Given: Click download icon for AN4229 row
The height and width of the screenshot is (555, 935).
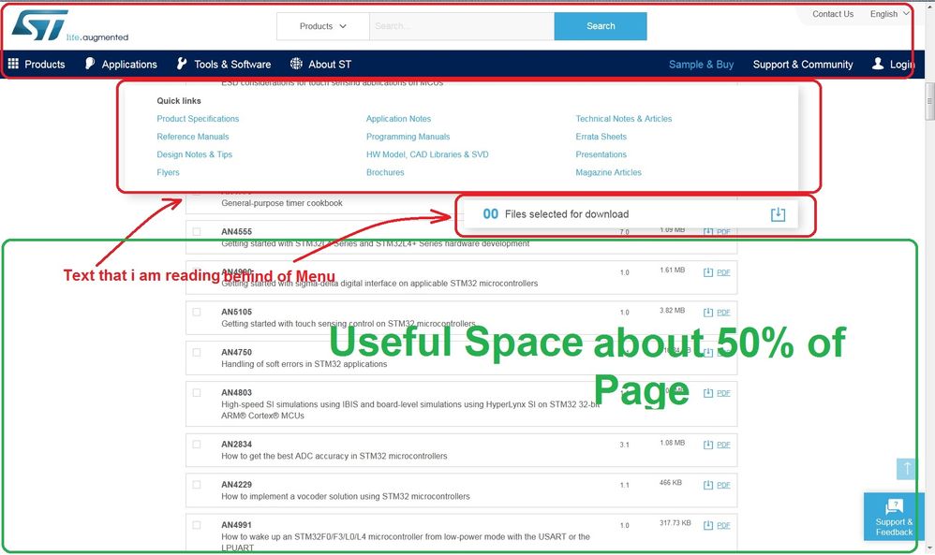Looking at the screenshot, I should click(708, 485).
